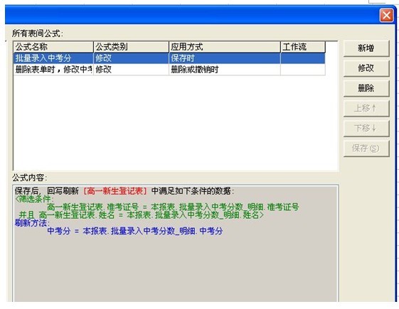Click the 保存(S) button
Screen dimensions: 399x309
point(366,148)
